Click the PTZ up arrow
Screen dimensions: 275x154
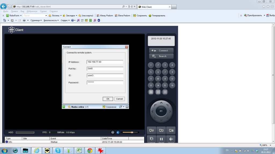[161, 103]
